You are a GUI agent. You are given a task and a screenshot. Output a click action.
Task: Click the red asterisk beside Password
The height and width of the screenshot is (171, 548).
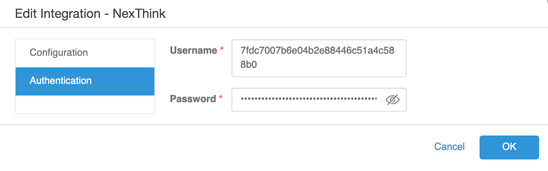tap(221, 98)
